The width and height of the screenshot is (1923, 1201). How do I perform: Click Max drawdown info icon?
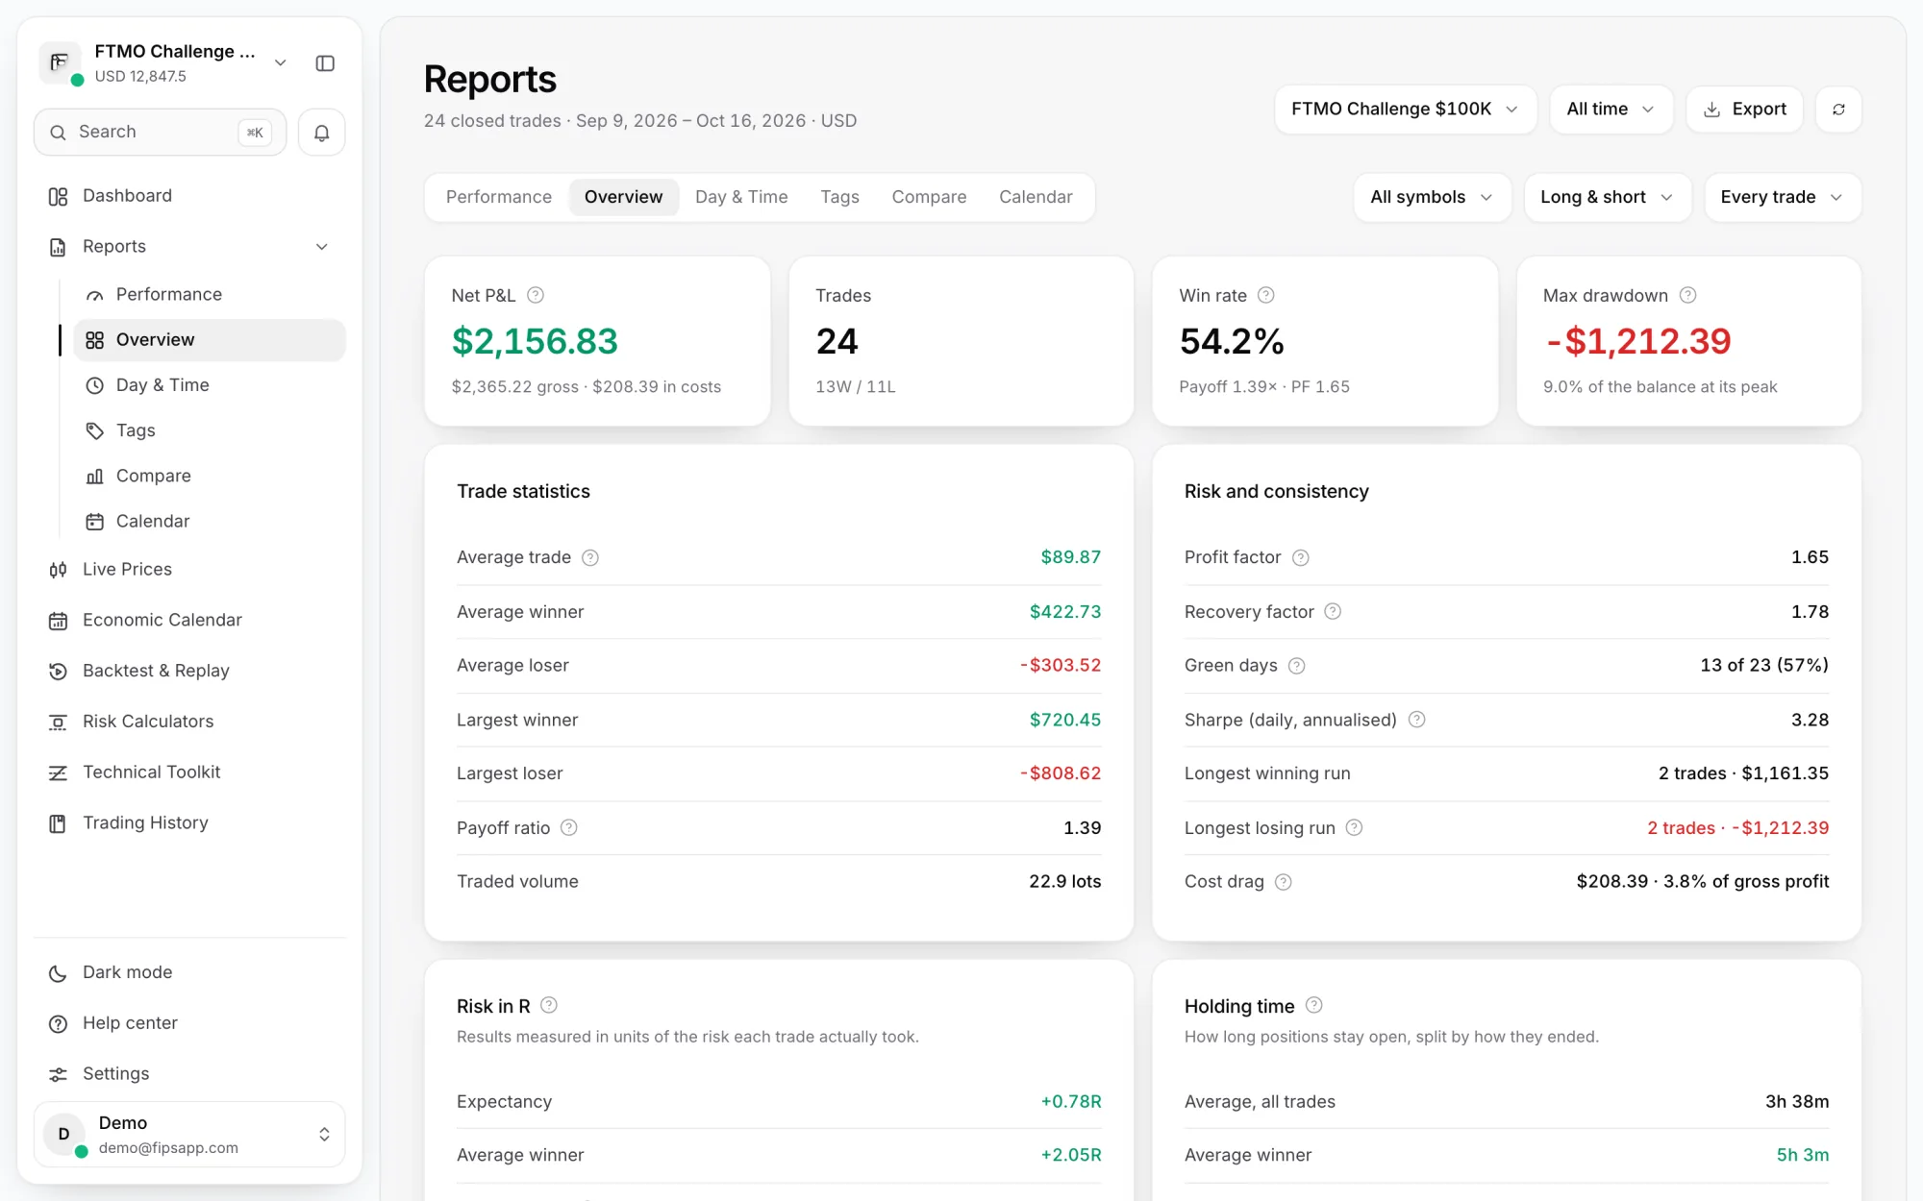click(1687, 295)
